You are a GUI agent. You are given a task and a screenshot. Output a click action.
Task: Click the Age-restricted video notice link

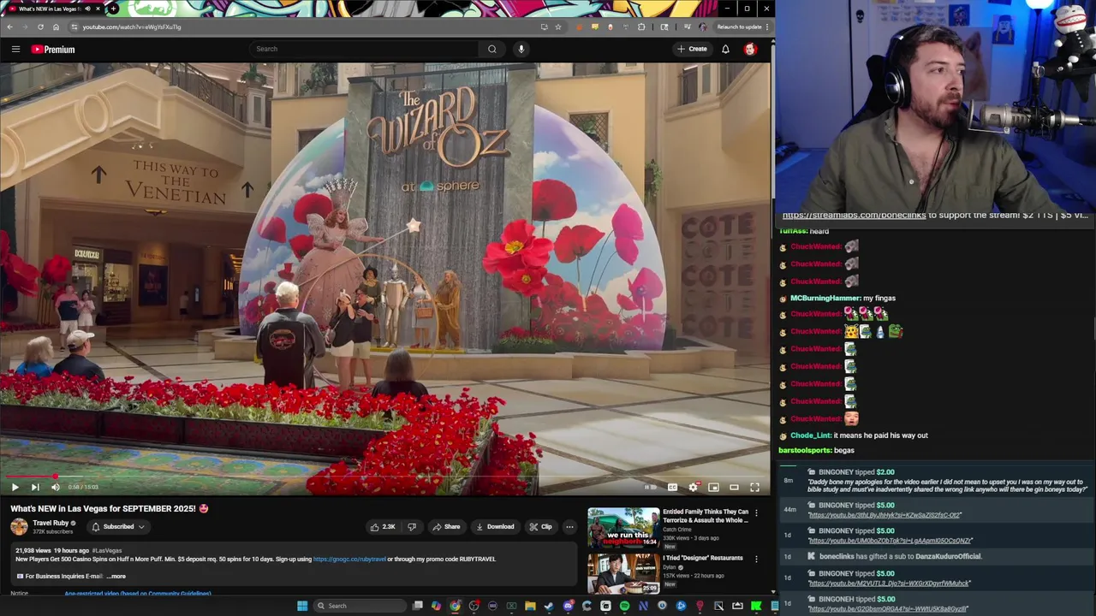click(x=138, y=593)
